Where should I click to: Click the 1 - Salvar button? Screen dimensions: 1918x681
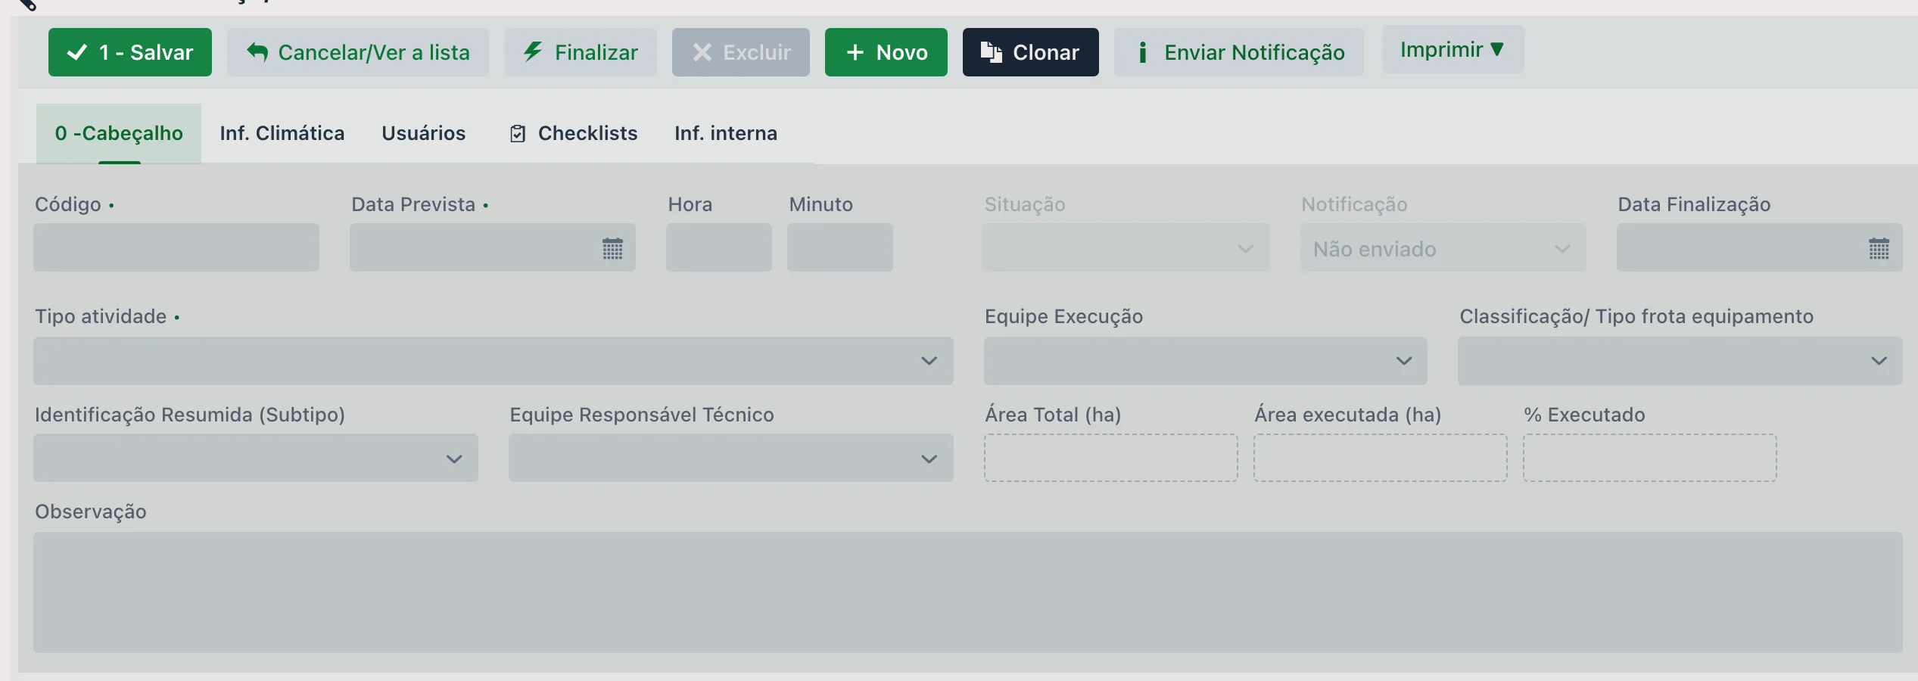click(x=130, y=52)
